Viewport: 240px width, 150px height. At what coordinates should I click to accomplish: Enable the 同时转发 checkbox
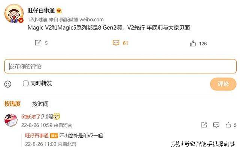pos(25,83)
